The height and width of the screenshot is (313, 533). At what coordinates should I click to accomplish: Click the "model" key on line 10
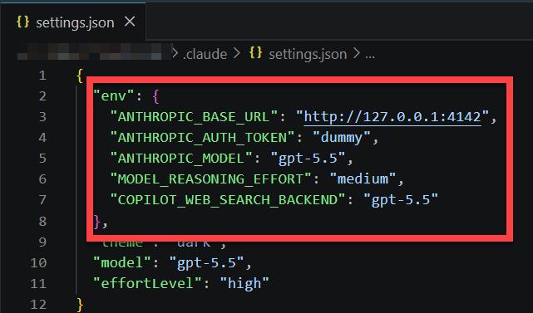(x=122, y=262)
